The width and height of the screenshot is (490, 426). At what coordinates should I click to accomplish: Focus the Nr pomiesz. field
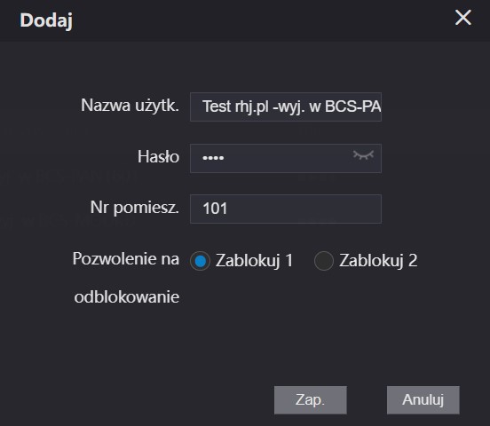click(286, 209)
